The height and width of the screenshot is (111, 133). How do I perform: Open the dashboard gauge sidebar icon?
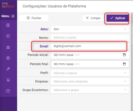[8, 91]
